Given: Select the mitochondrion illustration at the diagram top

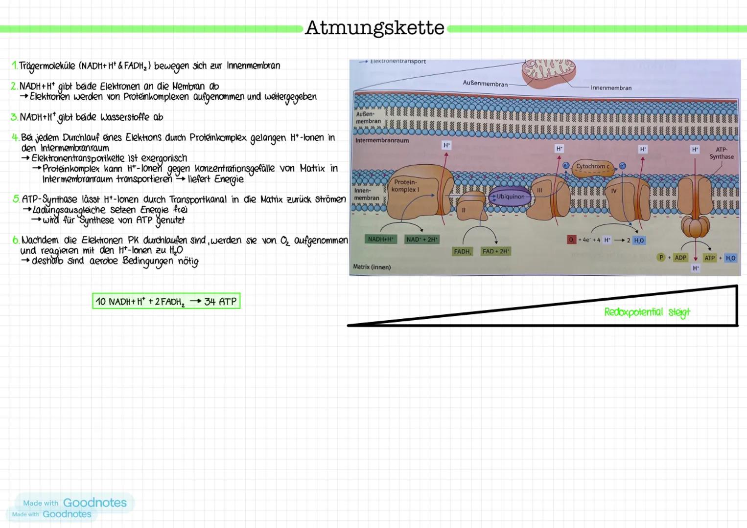Looking at the screenshot, I should click(x=549, y=72).
